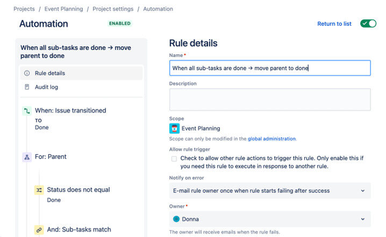Click the For: Parent branch icon
This screenshot has width=386, height=237.
tap(27, 157)
